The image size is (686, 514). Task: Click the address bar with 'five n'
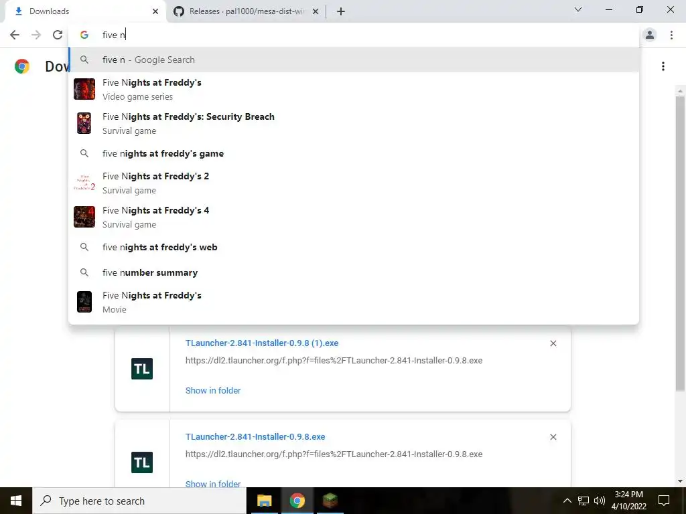[x=354, y=35]
